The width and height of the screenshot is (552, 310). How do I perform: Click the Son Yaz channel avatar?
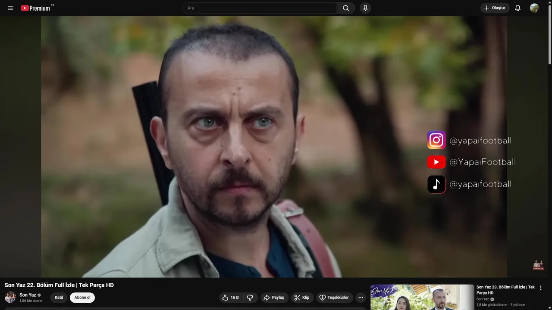[10, 297]
